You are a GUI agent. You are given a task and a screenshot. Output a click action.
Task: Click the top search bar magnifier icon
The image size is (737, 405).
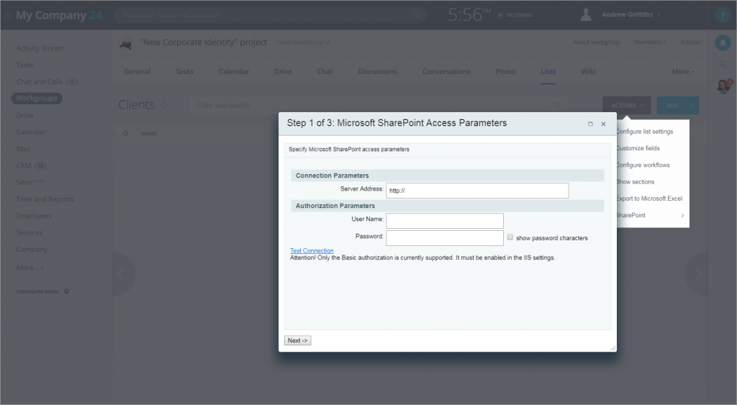(x=416, y=15)
